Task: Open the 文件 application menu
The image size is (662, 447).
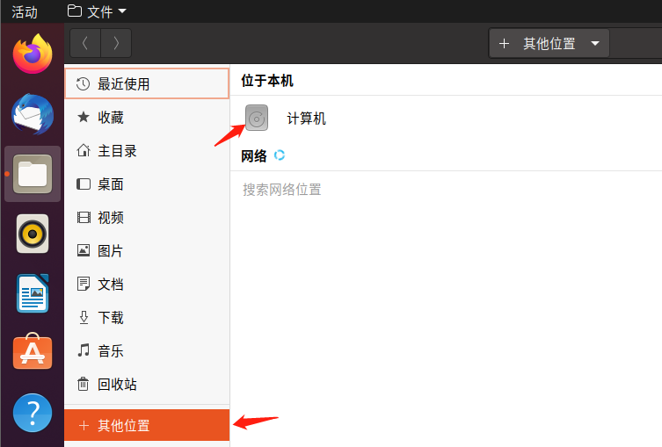Action: pyautogui.click(x=97, y=11)
